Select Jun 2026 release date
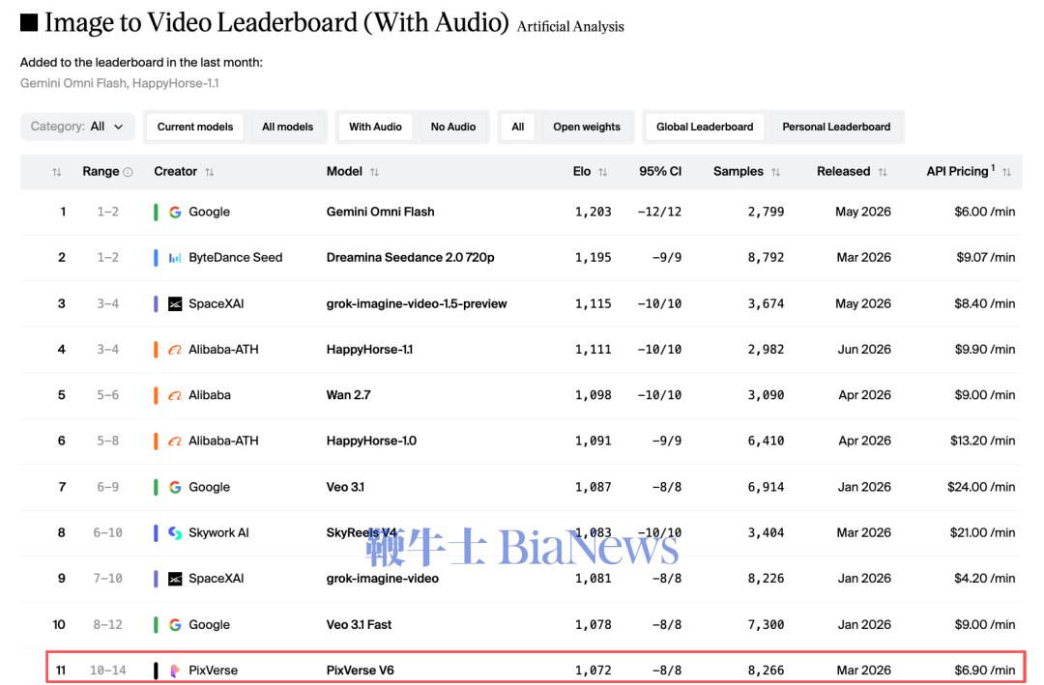 tap(864, 350)
